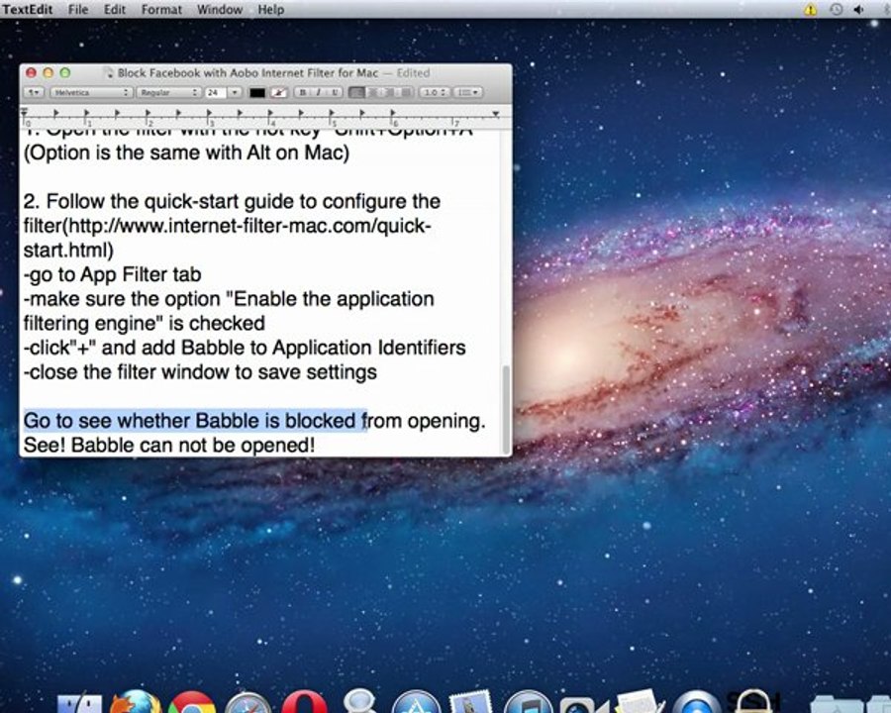Open the Format menu
The width and height of the screenshot is (891, 713).
click(161, 10)
